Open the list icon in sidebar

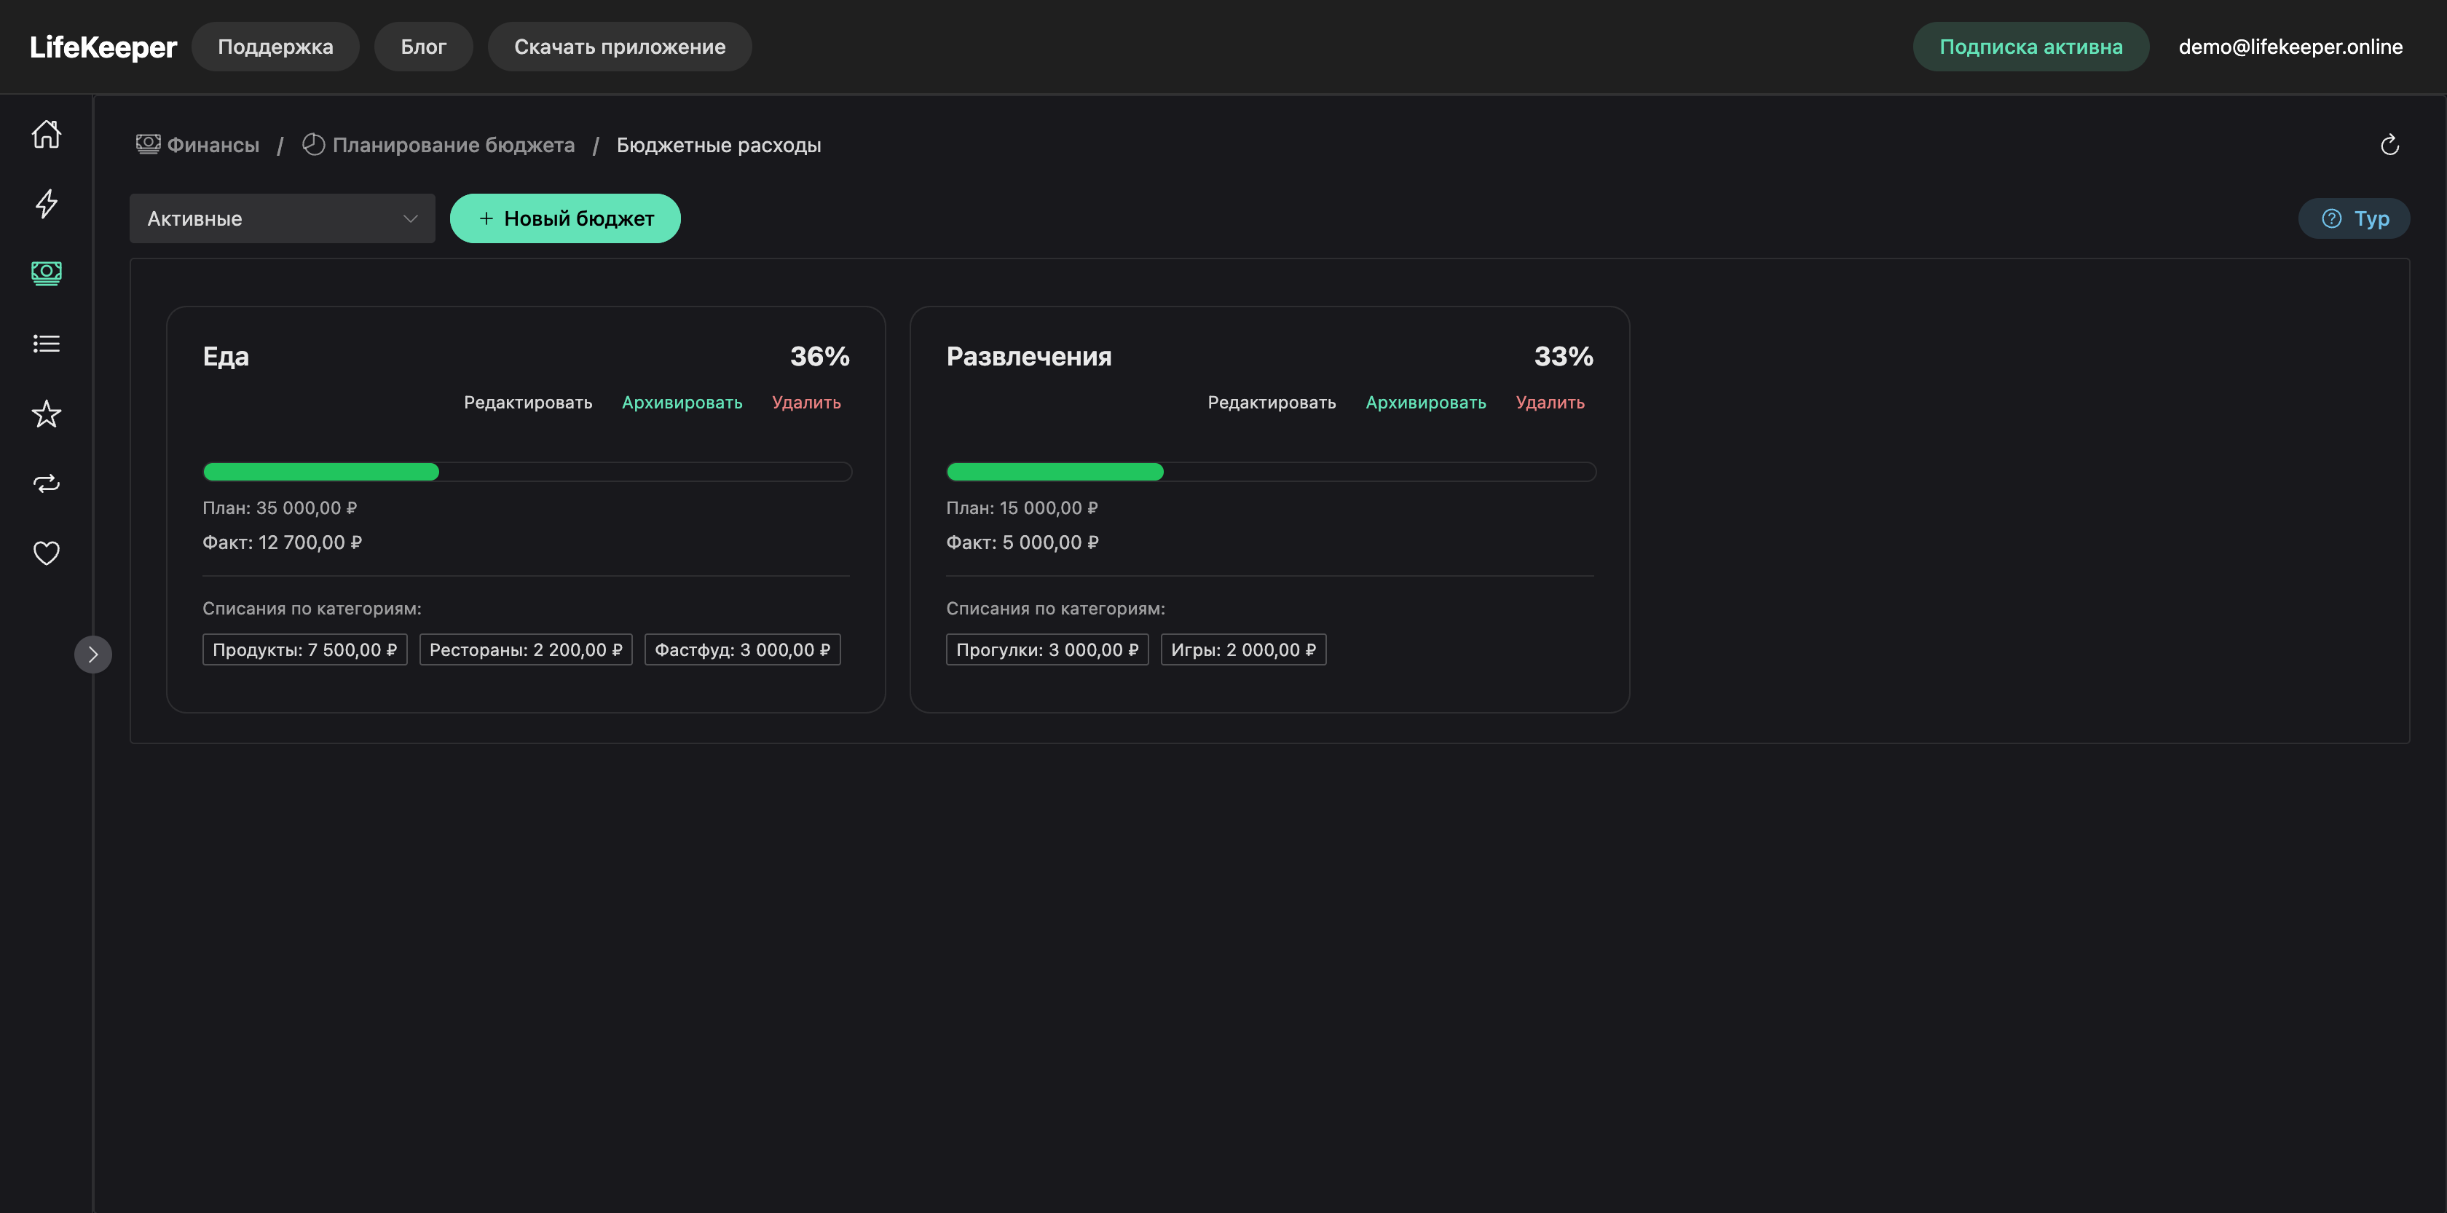pyautogui.click(x=46, y=343)
